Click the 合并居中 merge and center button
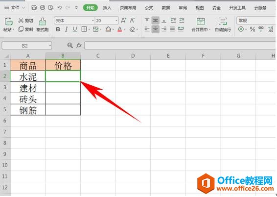Viewport: 277px width, 197px height. (201, 25)
